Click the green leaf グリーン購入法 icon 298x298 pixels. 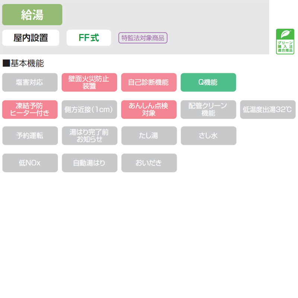(x=285, y=41)
